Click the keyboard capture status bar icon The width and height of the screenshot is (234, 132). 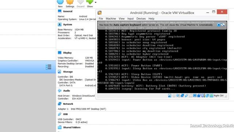click(211, 95)
